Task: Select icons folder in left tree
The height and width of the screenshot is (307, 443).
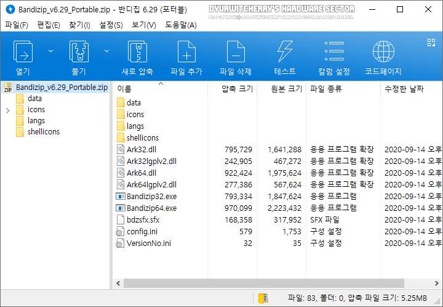Action: [36, 110]
